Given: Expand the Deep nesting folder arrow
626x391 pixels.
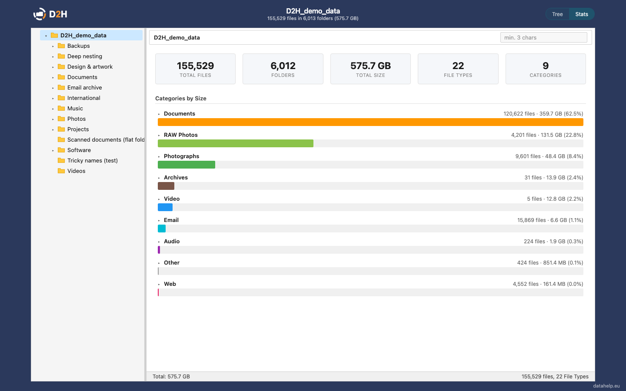Looking at the screenshot, I should pyautogui.click(x=53, y=56).
